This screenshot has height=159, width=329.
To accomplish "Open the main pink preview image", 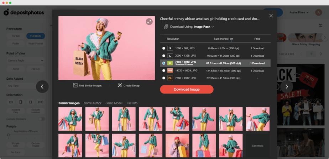I will [x=106, y=48].
